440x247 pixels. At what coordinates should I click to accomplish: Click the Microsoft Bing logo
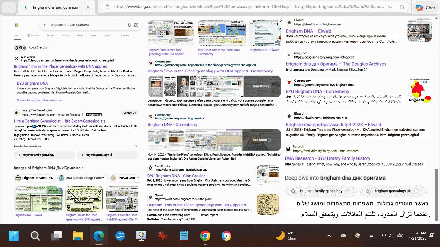coord(16,25)
